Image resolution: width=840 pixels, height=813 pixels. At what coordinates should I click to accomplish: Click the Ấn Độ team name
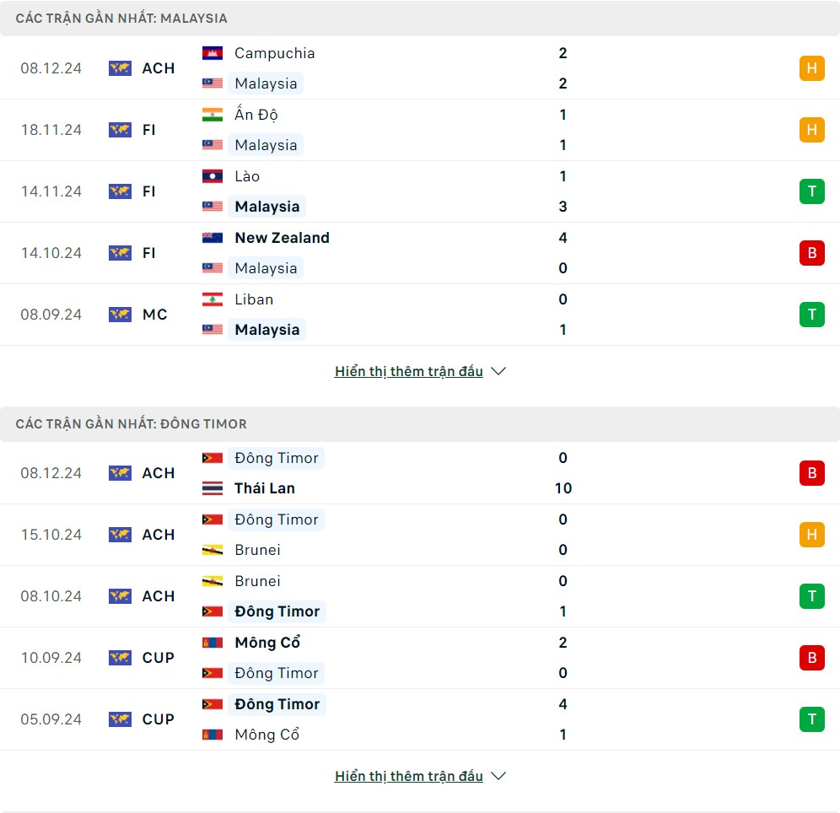pyautogui.click(x=256, y=115)
